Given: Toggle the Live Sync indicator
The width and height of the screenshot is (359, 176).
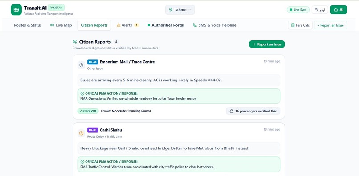Looking at the screenshot, I should click(x=298, y=10).
